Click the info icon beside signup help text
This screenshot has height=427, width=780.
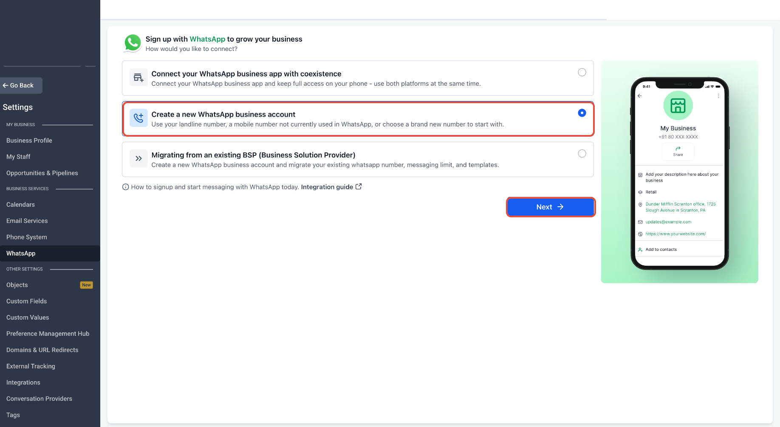point(125,187)
